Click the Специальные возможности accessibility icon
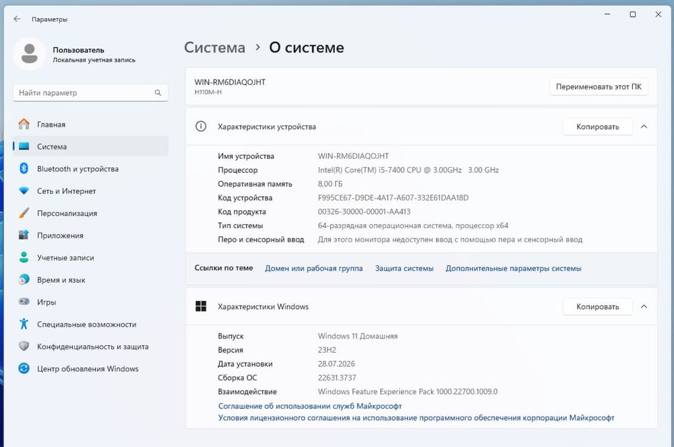Screen dimensions: 674x447 point(24,324)
